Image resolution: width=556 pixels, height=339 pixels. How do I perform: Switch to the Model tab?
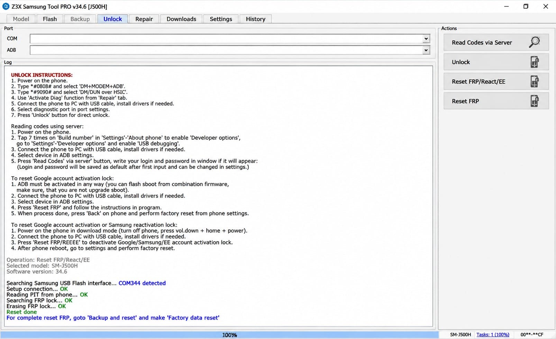click(21, 19)
